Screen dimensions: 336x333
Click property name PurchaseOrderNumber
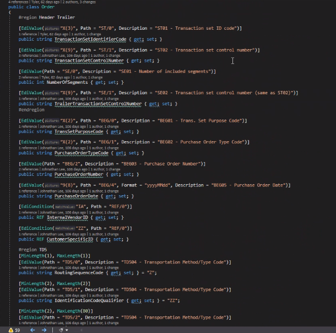(79, 174)
